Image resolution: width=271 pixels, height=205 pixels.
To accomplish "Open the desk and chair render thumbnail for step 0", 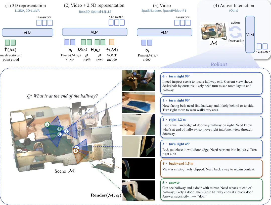I will (x=139, y=80).
